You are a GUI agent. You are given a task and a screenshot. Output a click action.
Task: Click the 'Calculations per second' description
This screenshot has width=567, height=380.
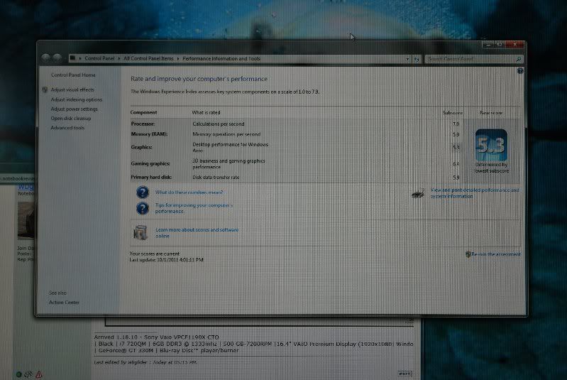219,124
